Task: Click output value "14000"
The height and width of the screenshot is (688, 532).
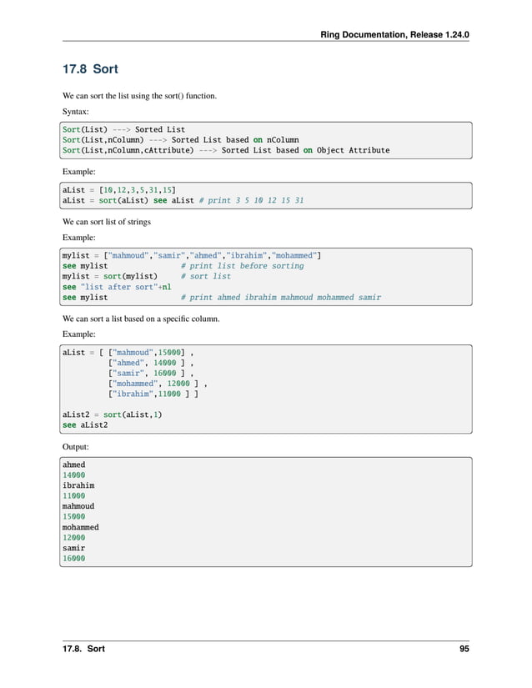Action: click(x=73, y=475)
